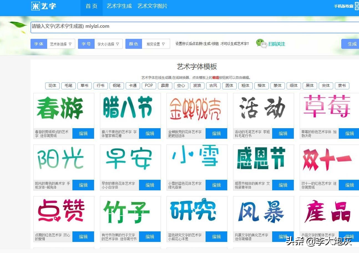This screenshot has width=359, height=253.
Task: Open the 颜色 color setting control
Action: click(x=133, y=44)
